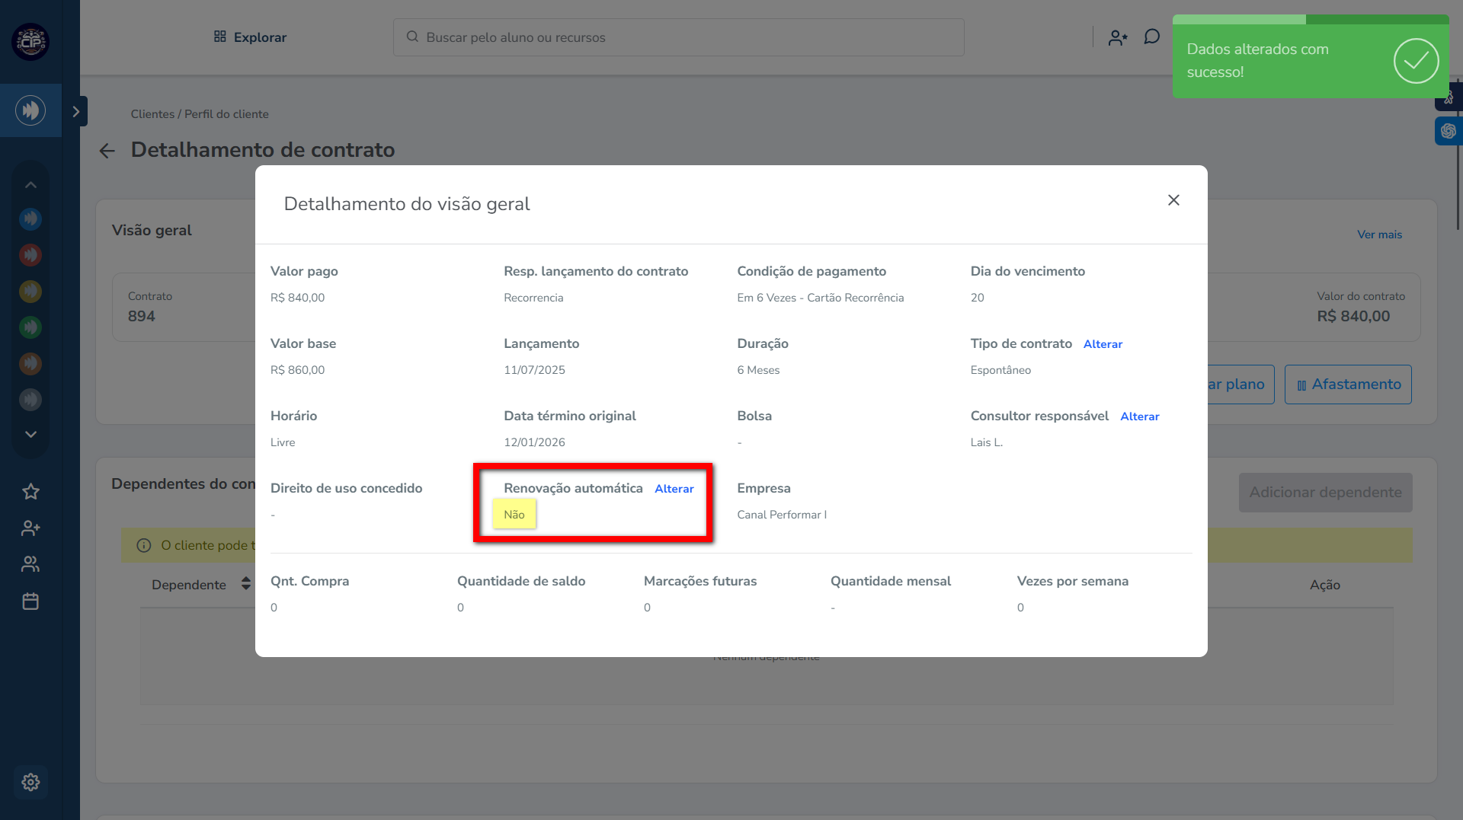Close the Detalhamento do visão geral dialog

1173,200
